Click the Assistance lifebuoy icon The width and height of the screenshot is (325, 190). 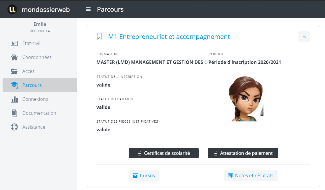coord(14,127)
